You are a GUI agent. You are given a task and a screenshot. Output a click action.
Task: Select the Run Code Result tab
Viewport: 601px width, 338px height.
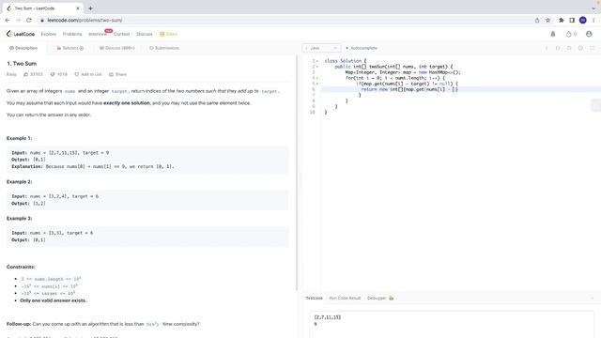(x=345, y=298)
